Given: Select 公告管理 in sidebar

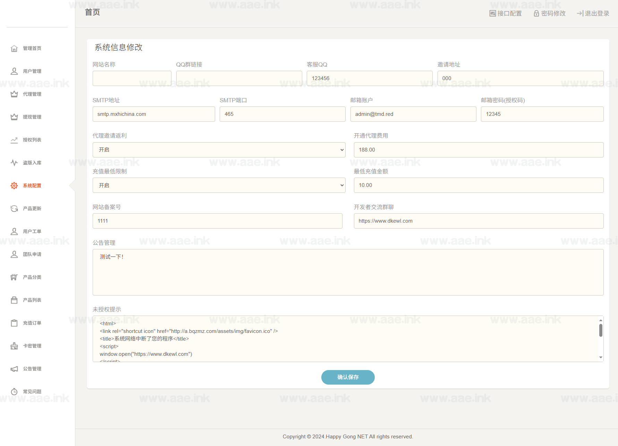Looking at the screenshot, I should pos(32,369).
